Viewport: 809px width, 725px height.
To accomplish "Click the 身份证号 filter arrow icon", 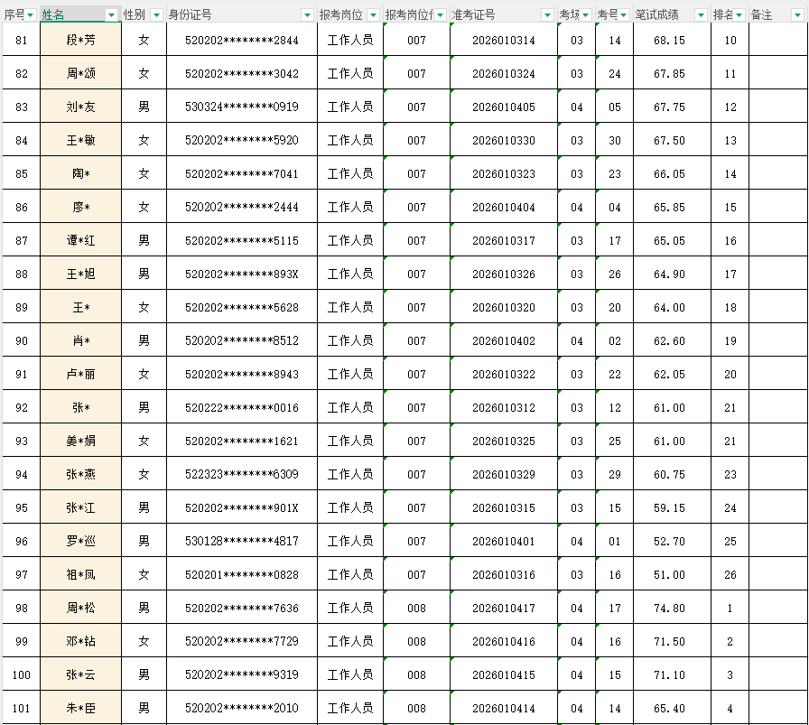I will [x=306, y=14].
